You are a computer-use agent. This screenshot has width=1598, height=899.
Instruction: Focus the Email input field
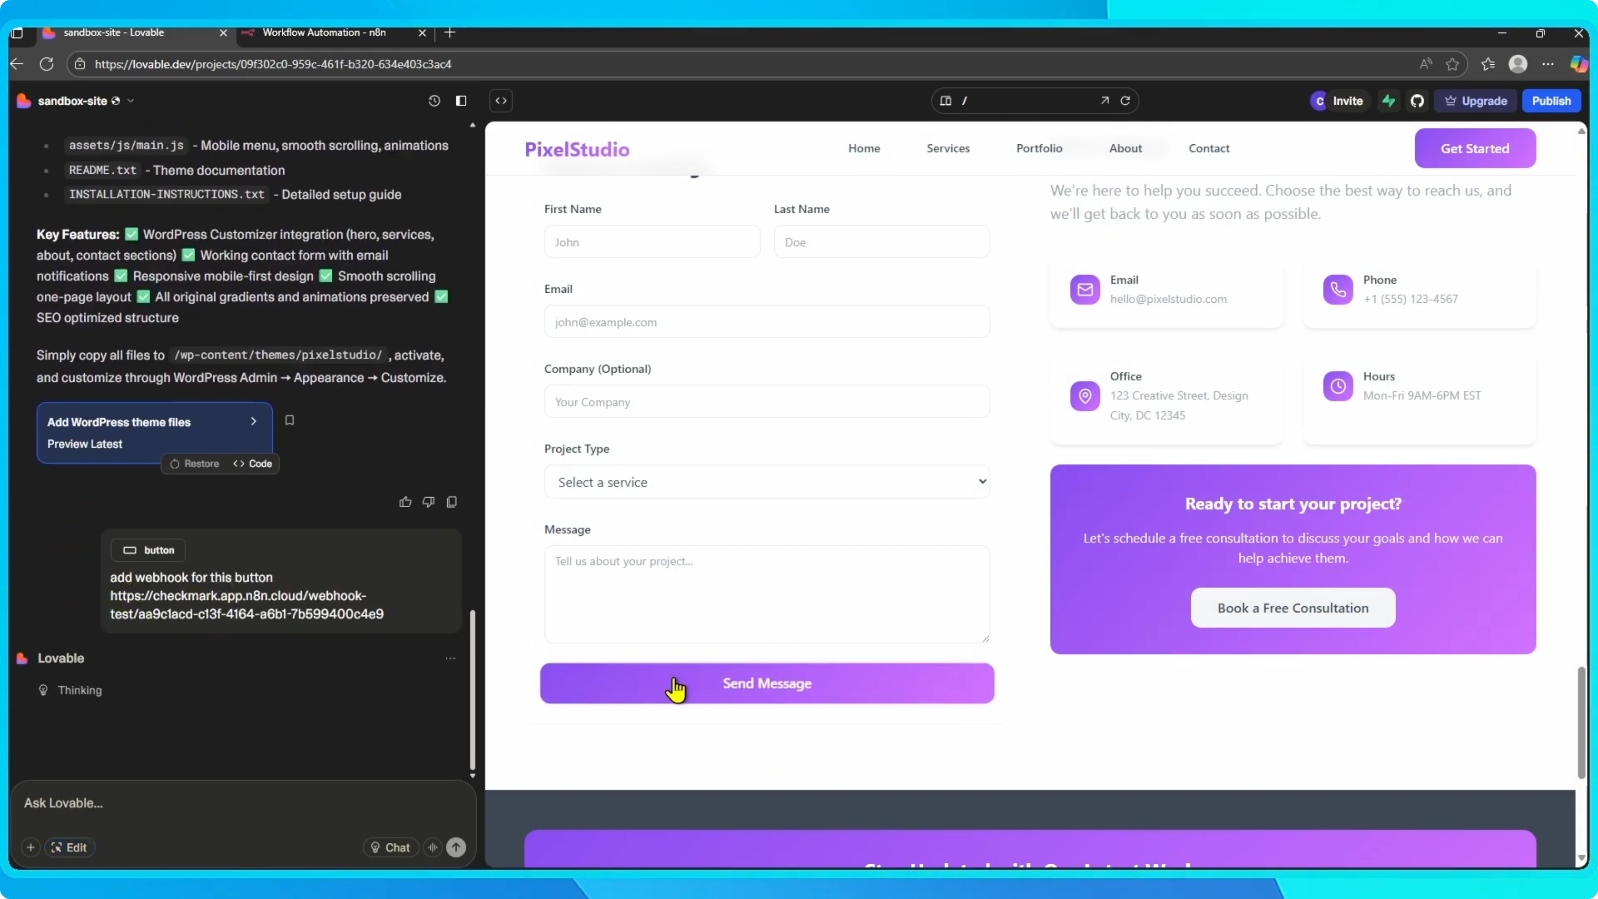[x=767, y=321]
